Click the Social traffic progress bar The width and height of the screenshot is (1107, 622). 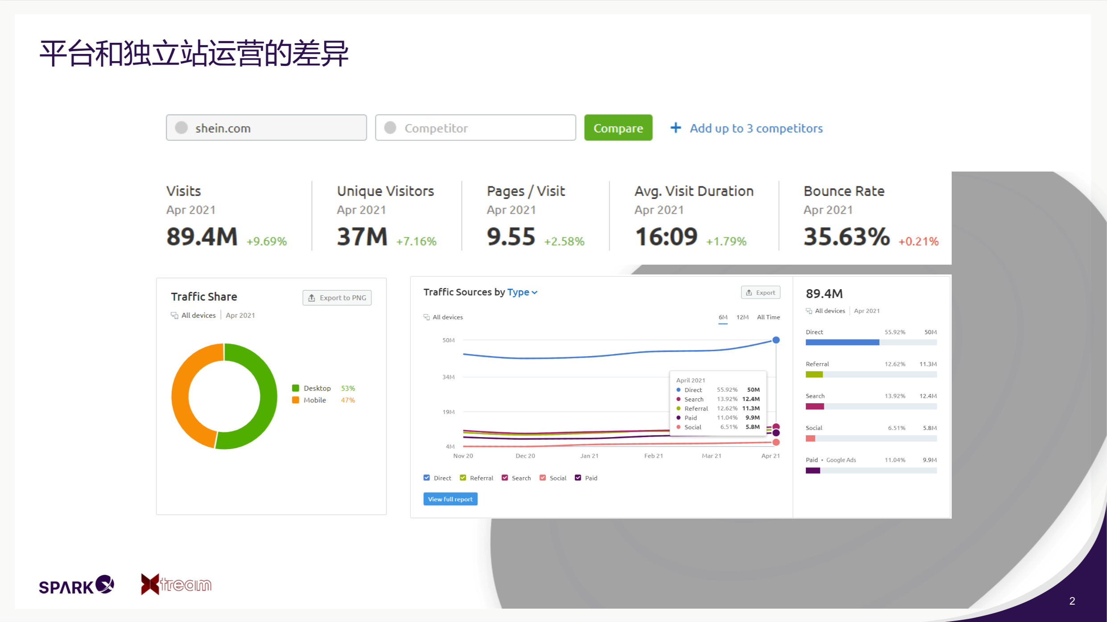pyautogui.click(x=871, y=438)
